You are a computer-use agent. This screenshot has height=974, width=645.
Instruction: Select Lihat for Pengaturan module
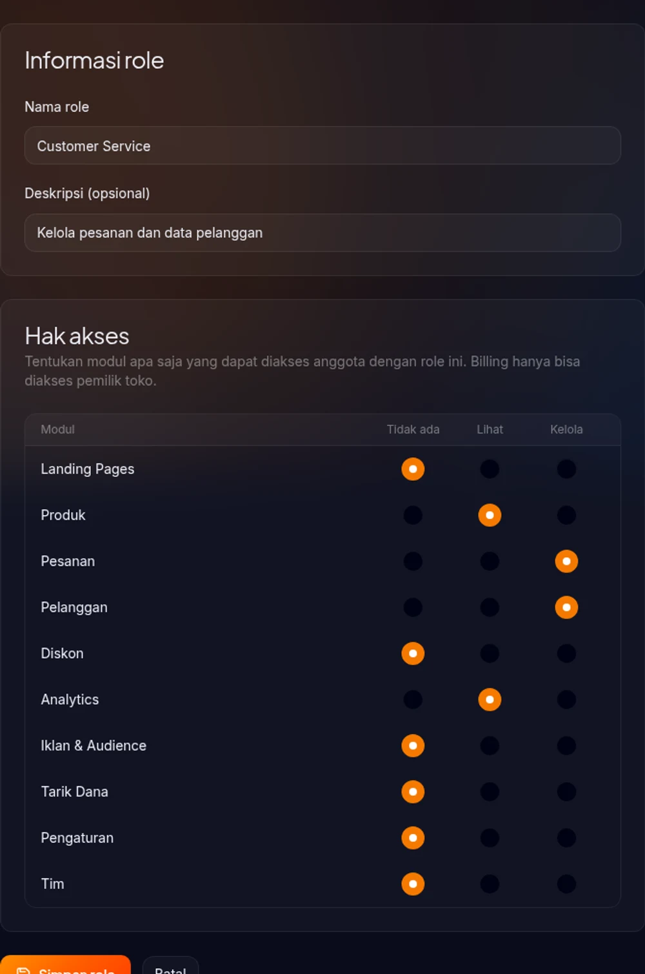(490, 838)
